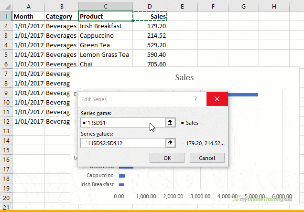
Task: Select empty cell E1
Action: pyautogui.click(x=182, y=16)
